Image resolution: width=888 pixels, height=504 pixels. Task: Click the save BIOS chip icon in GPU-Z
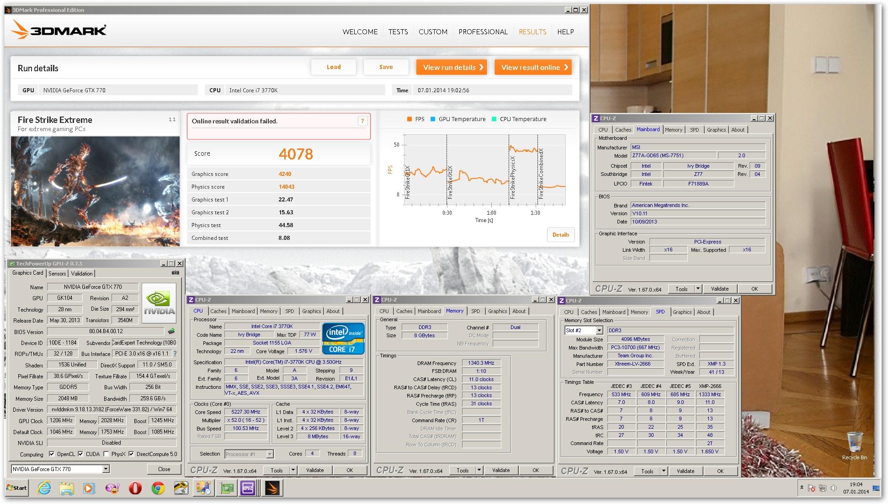[x=171, y=331]
